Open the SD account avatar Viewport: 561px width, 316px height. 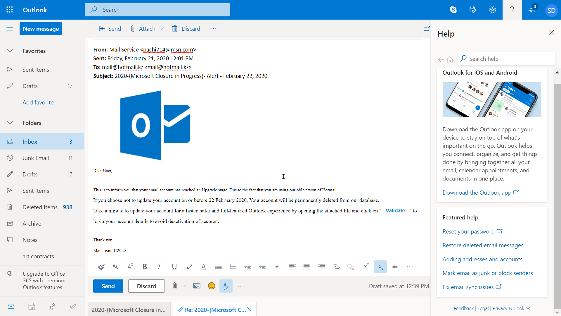coord(551,11)
